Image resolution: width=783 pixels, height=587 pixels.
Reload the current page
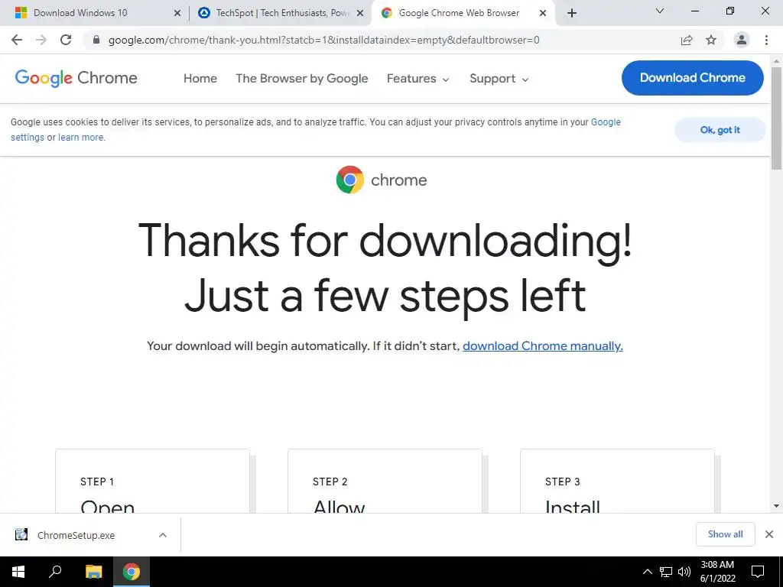(x=66, y=40)
